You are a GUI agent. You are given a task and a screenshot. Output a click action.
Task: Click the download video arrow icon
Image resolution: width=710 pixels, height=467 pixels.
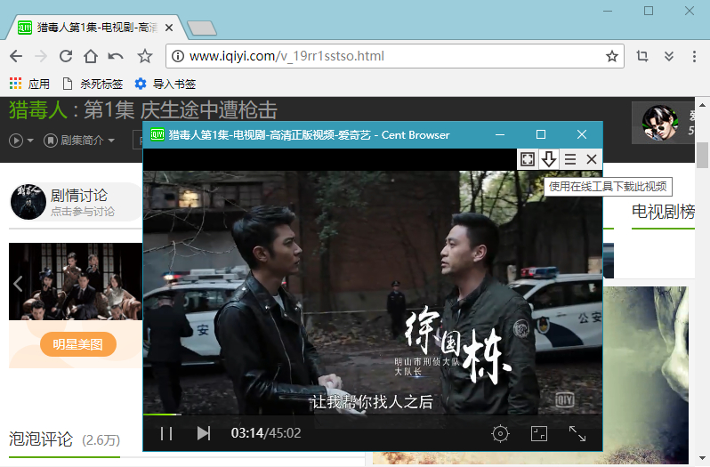pyautogui.click(x=549, y=159)
